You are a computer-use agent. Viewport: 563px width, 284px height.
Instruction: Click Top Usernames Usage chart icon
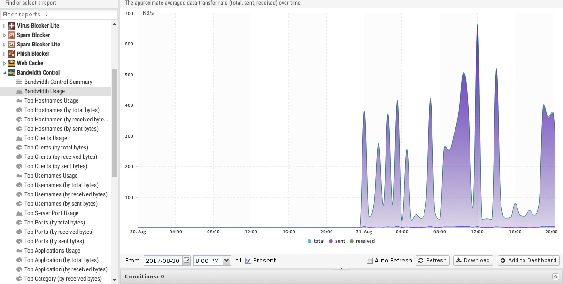pos(19,175)
